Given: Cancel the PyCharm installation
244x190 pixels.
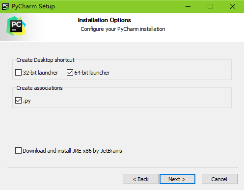Looking at the screenshot, I should pyautogui.click(x=219, y=179).
